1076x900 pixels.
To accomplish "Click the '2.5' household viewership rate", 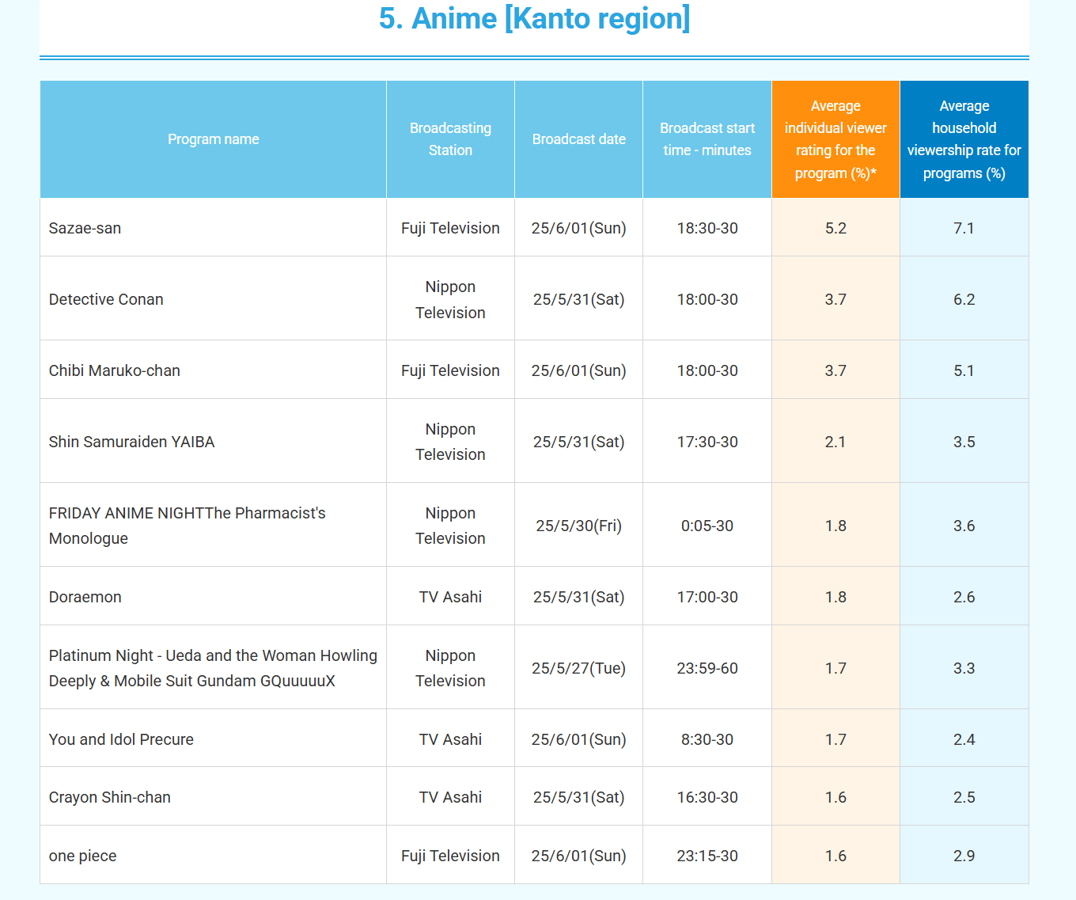I will tap(964, 797).
